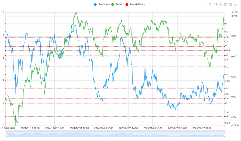
Task: Click the red marker labeled 6.65
Action: pyautogui.click(x=224, y=50)
